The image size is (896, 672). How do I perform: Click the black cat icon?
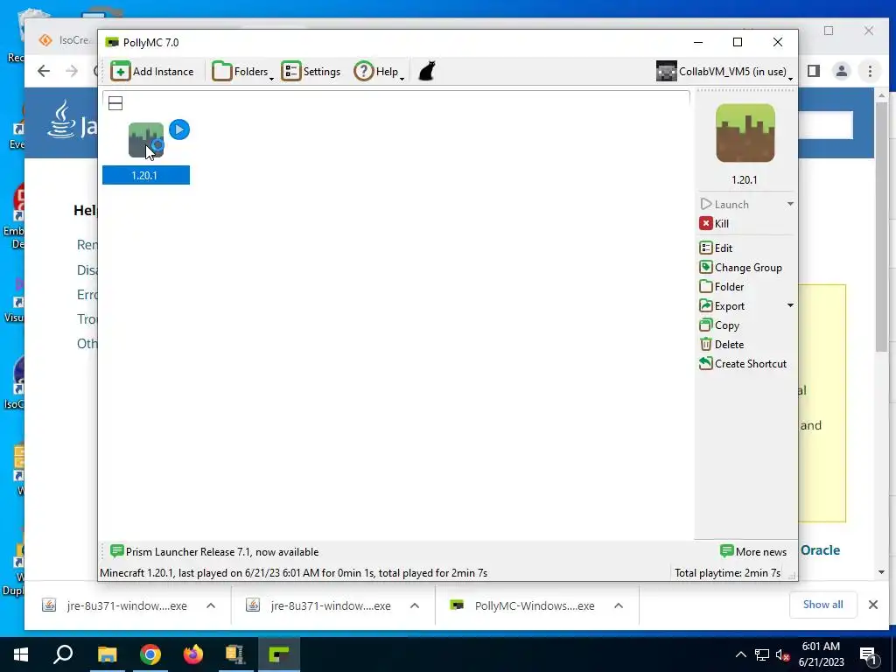[x=427, y=72]
